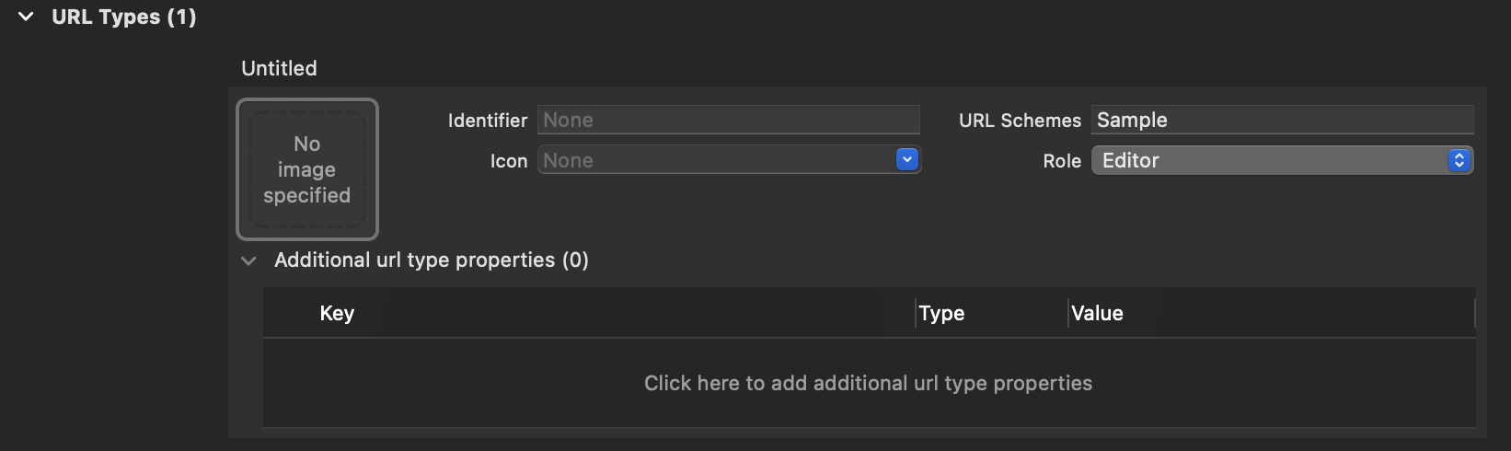Edit the URL Schemes field containing Sample
The width and height of the screenshot is (1511, 451).
pos(1282,120)
